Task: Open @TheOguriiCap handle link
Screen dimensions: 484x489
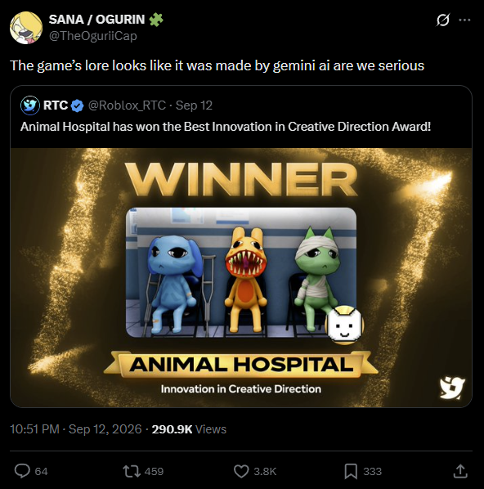Action: (93, 36)
